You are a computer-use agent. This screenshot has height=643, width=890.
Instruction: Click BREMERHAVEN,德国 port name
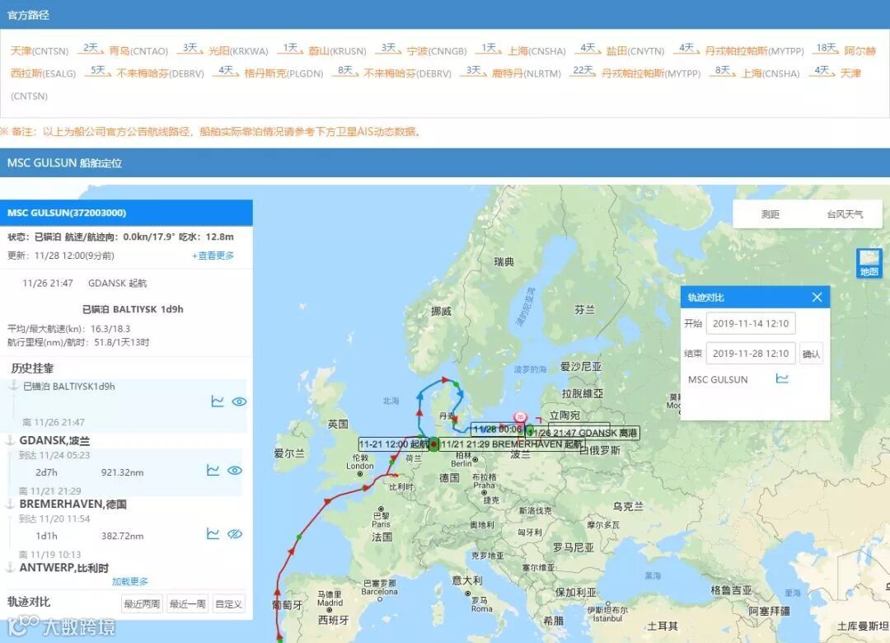click(x=73, y=504)
